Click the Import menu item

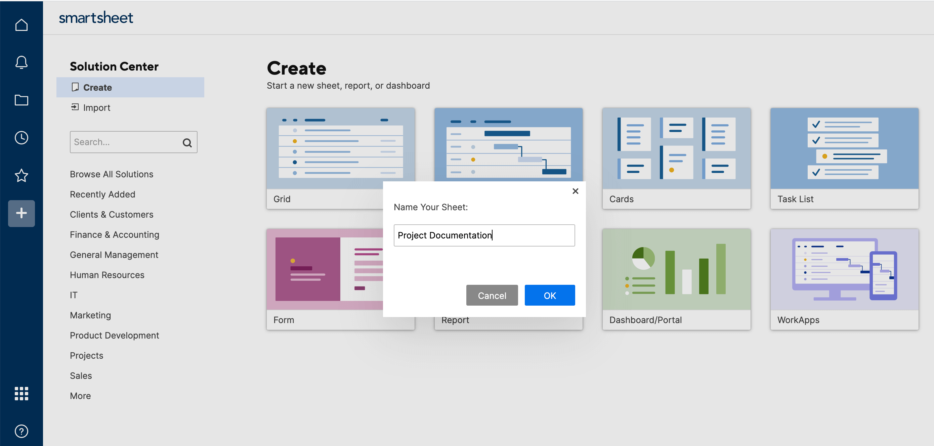[96, 107]
